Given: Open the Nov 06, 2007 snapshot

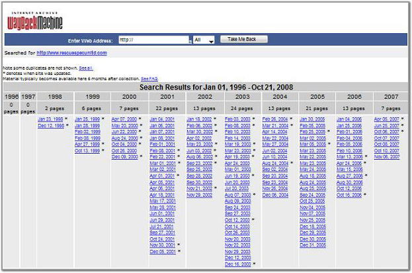Looking at the screenshot, I should 387,156.
